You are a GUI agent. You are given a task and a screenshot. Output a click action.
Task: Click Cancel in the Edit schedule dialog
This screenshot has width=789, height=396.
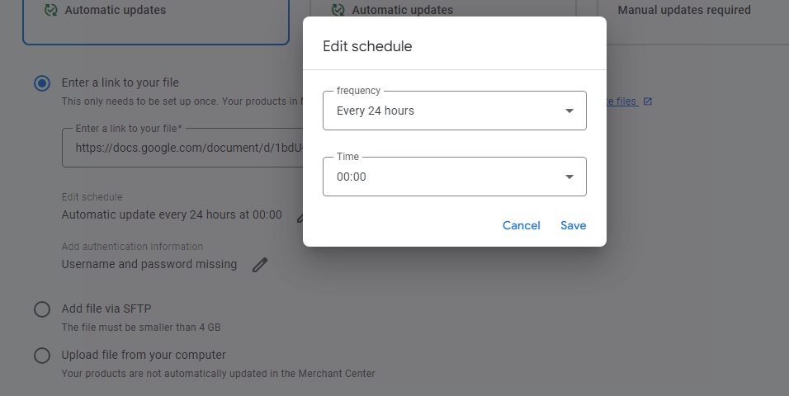[x=522, y=225]
